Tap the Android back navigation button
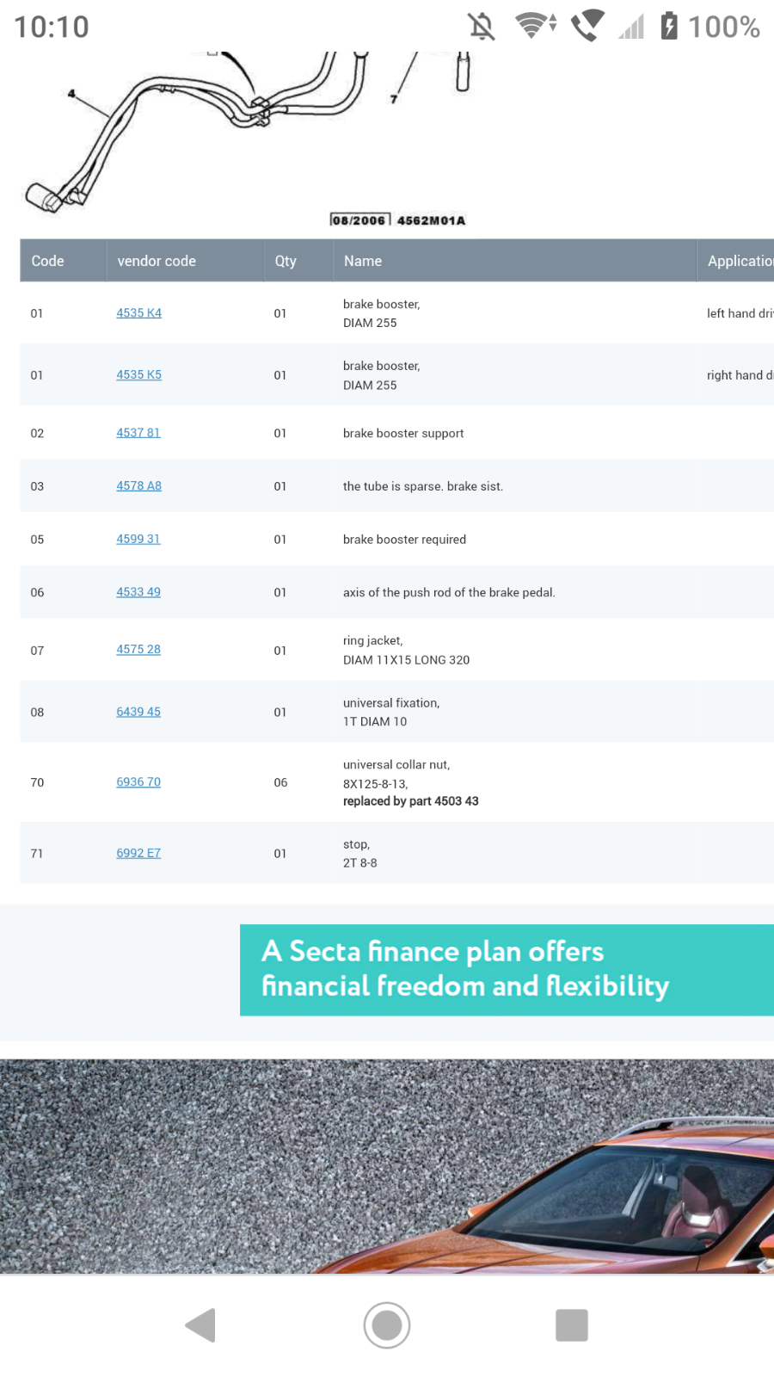Viewport: 774px width, 1377px height. point(200,1325)
